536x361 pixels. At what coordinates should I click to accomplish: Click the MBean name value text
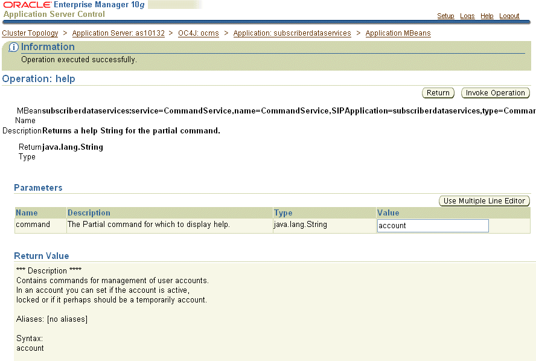point(289,110)
